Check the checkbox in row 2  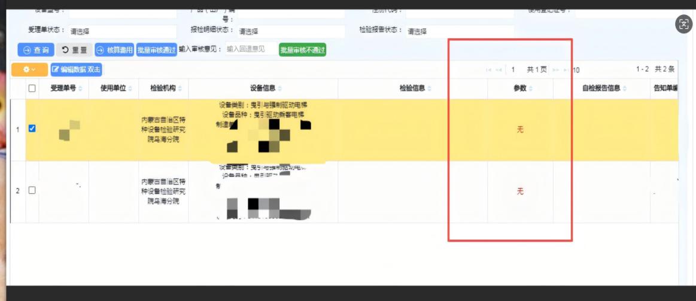point(32,190)
